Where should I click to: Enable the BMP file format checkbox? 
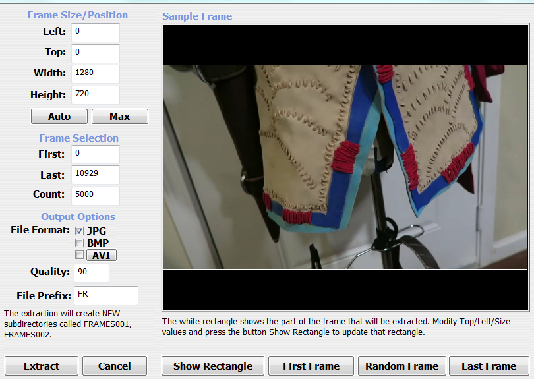click(x=80, y=243)
